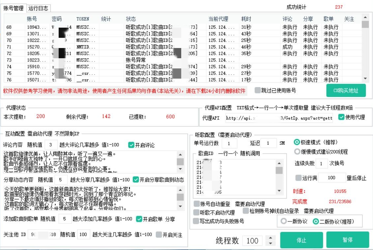Decrease 线程数 with the down arrow
The height and width of the screenshot is (250, 373).
tap(271, 243)
